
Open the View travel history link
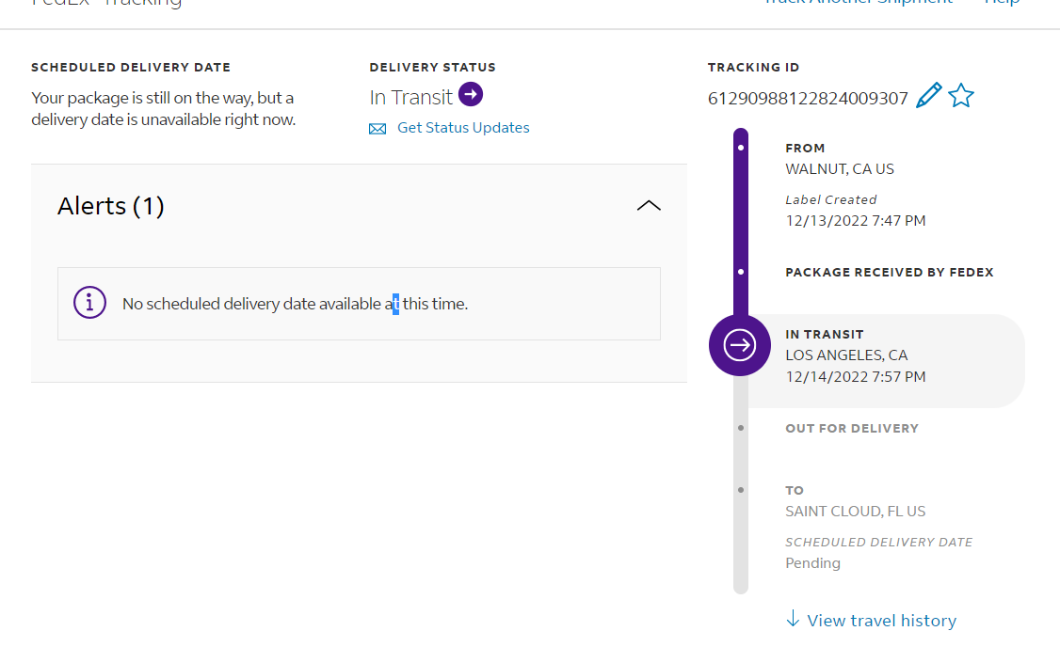881,621
